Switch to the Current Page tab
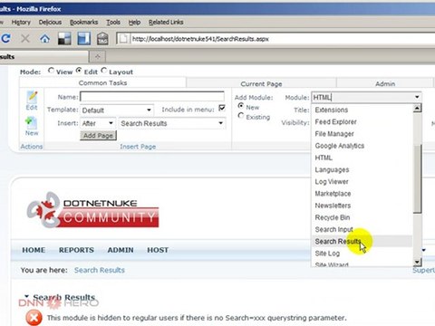Viewport: 435px width, 326px height. pyautogui.click(x=261, y=83)
